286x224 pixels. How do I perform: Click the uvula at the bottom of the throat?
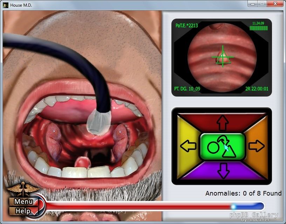click(x=83, y=162)
